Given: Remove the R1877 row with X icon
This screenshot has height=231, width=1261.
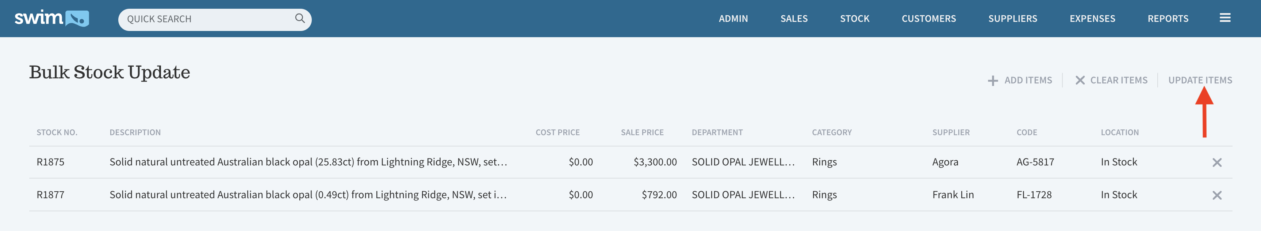Looking at the screenshot, I should pyautogui.click(x=1217, y=195).
